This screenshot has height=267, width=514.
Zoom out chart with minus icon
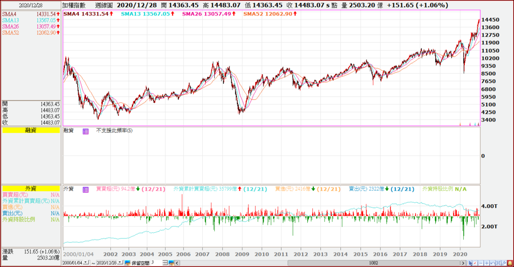click(x=481, y=263)
